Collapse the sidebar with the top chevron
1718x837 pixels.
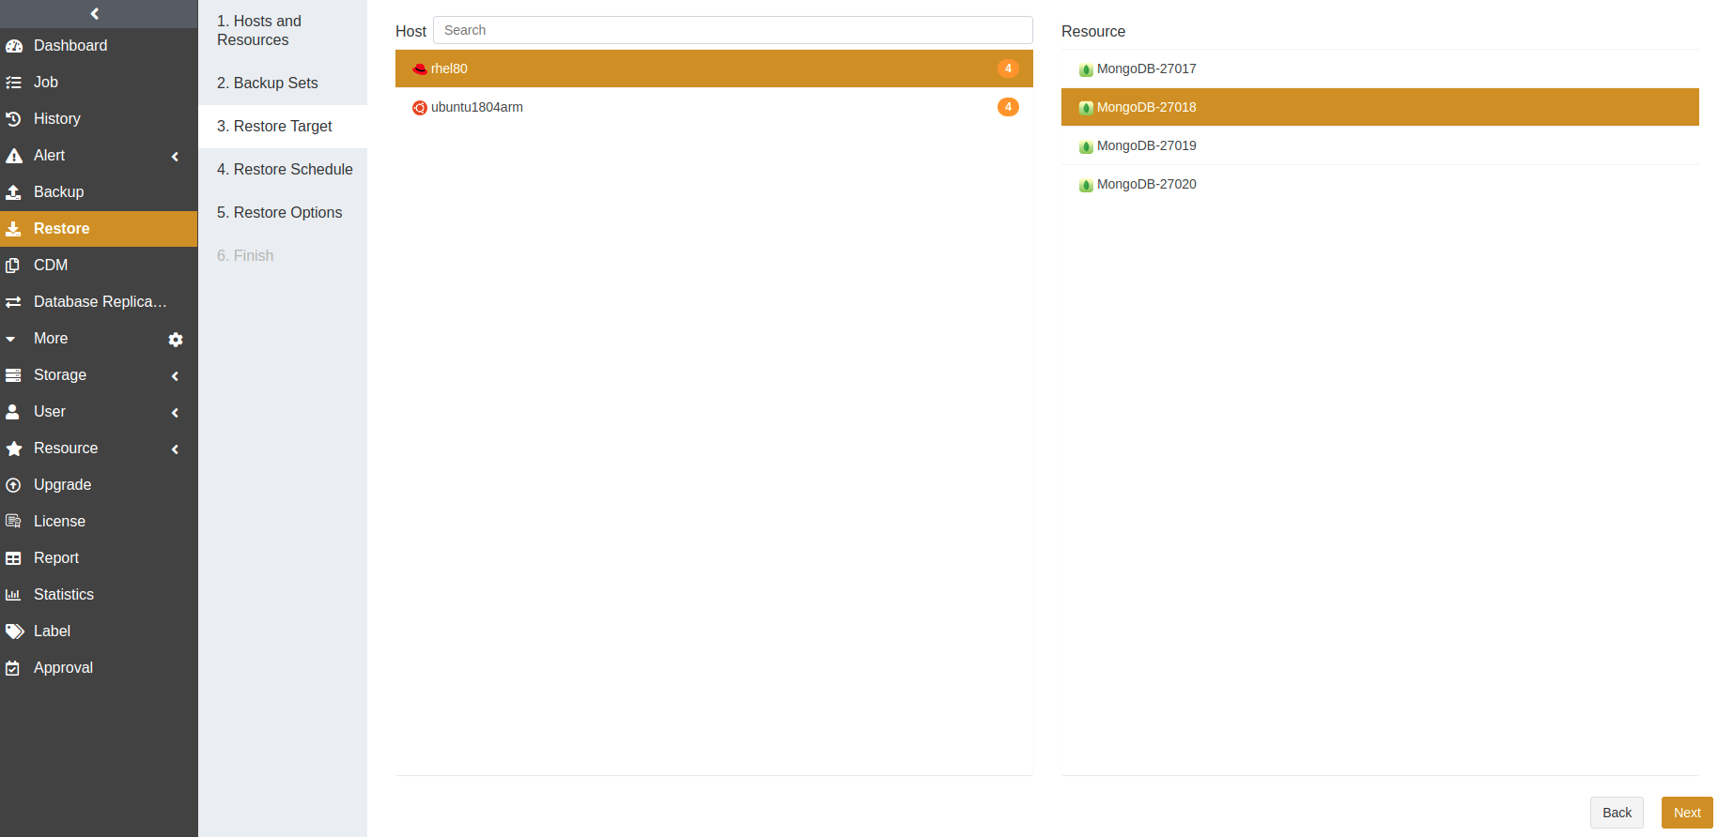[95, 13]
